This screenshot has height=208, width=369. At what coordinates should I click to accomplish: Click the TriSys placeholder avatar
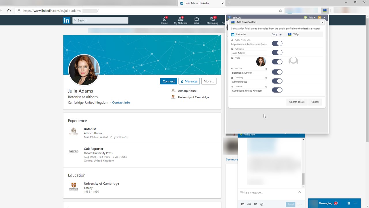coord(293,61)
